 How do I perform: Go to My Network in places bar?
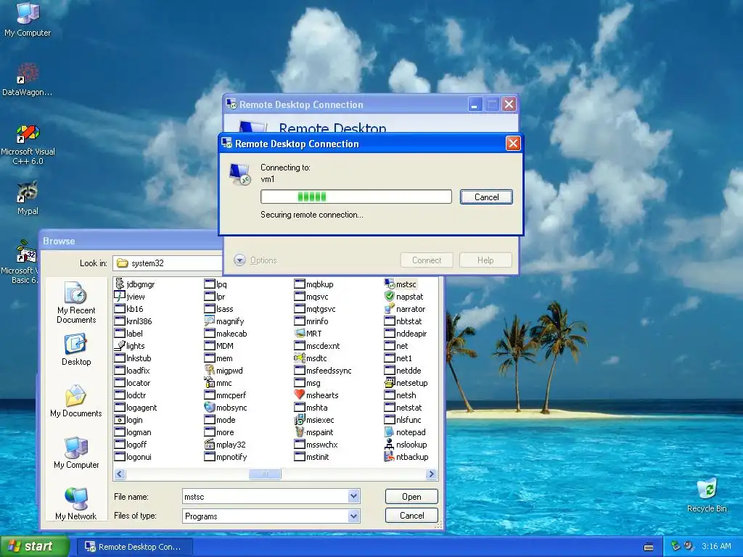pos(75,503)
